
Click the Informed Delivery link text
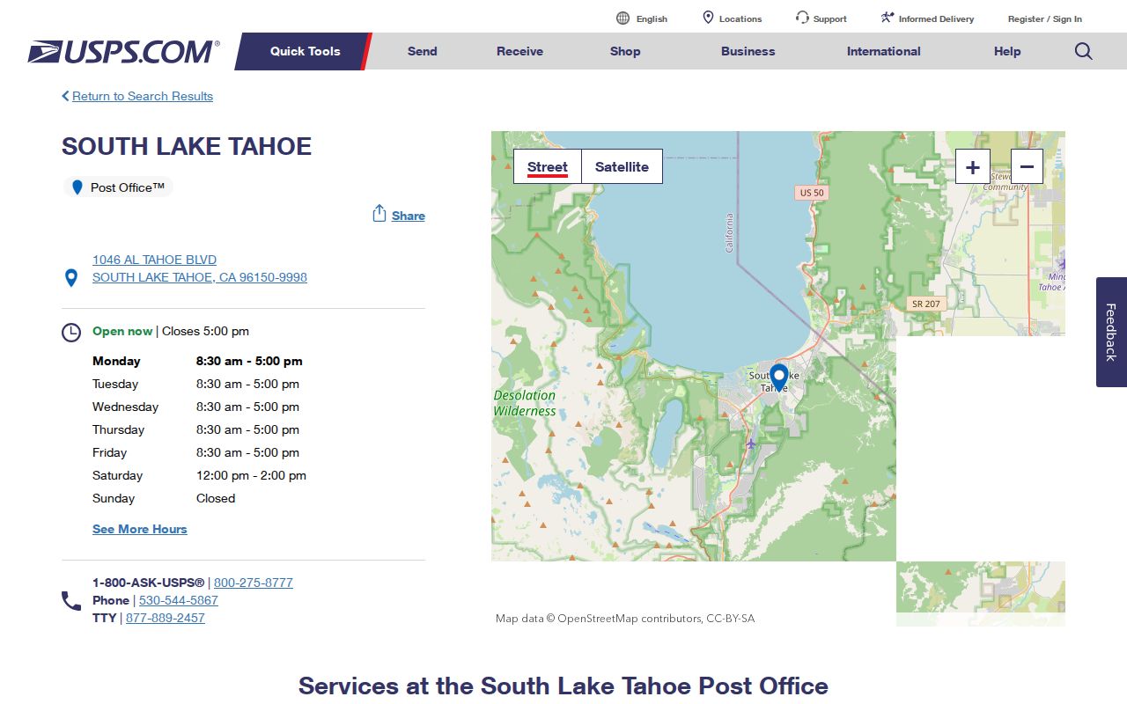(936, 18)
